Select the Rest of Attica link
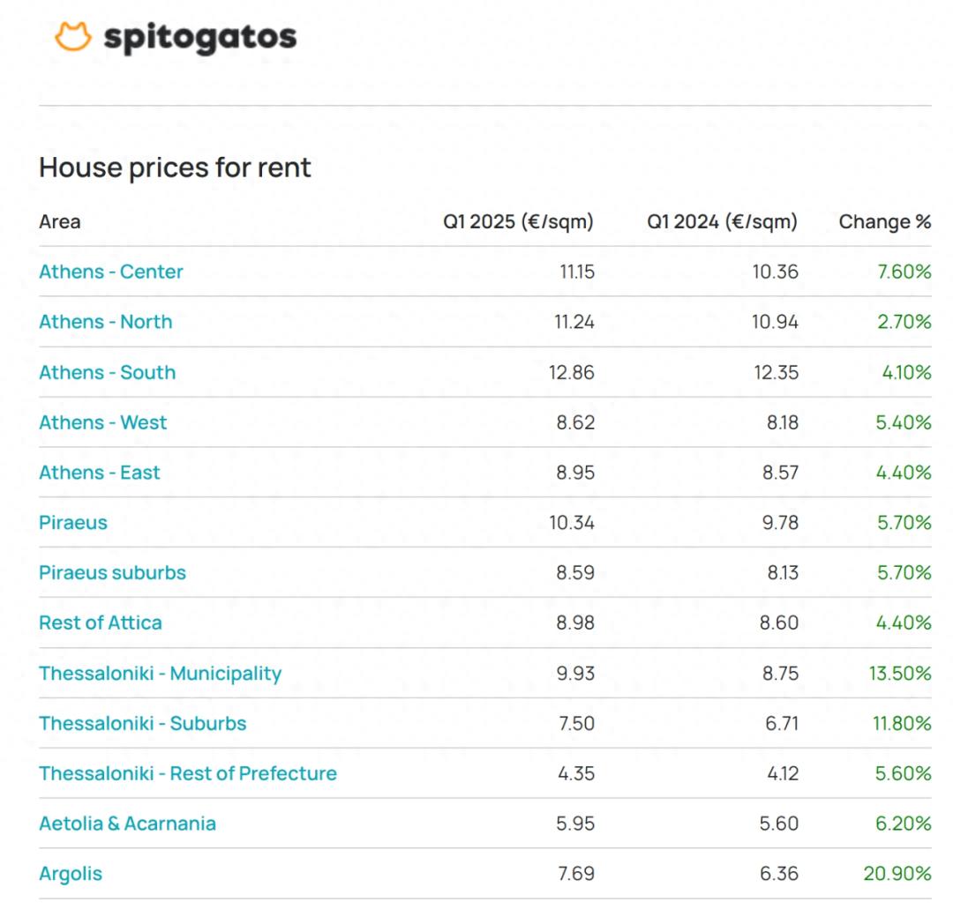Viewport: 953px width, 909px height. coord(101,623)
